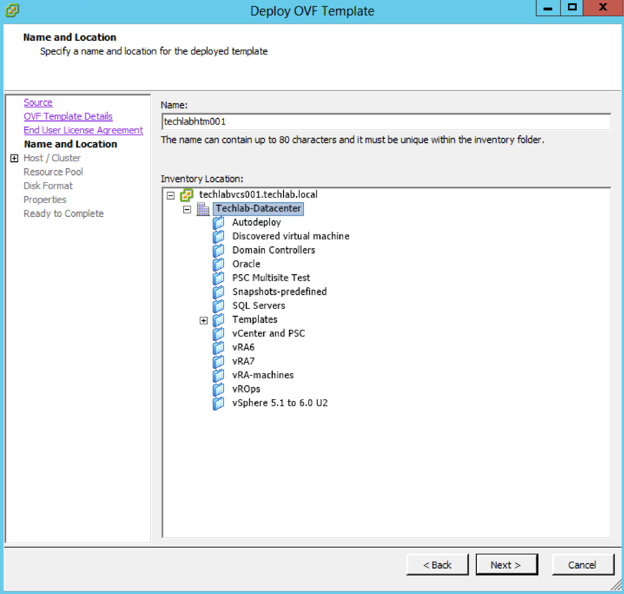Select the Autodeploy folder

(x=257, y=223)
